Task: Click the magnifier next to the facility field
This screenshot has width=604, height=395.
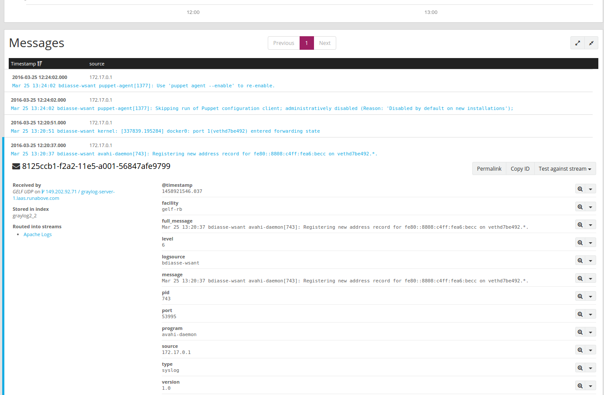Action: (x=580, y=206)
